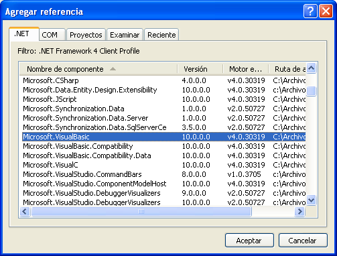Image resolution: width=337 pixels, height=256 pixels.
Task: Select Microsoft.CSharp in the list
Action: point(163,80)
